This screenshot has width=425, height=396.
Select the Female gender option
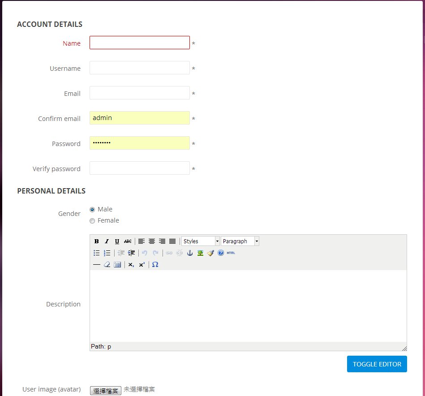92,221
